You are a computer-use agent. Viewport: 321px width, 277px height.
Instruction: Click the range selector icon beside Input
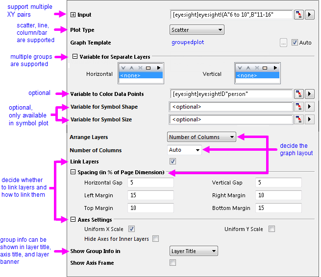(x=298, y=15)
